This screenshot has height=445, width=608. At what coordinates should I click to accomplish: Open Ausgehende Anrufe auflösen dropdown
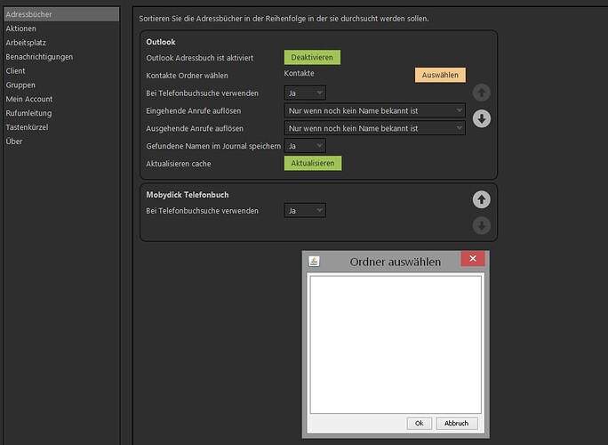[x=374, y=128]
